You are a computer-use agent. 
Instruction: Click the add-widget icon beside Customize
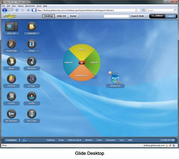click(25, 140)
